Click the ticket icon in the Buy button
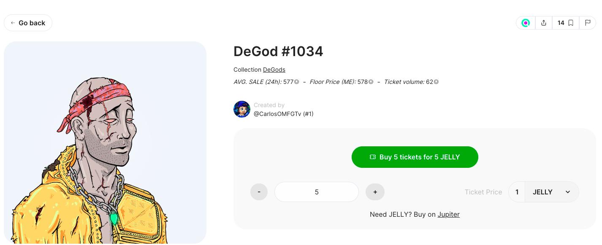The width and height of the screenshot is (602, 245). pos(373,157)
